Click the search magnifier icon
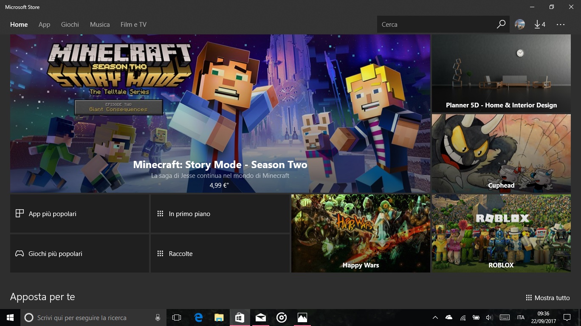 click(501, 24)
